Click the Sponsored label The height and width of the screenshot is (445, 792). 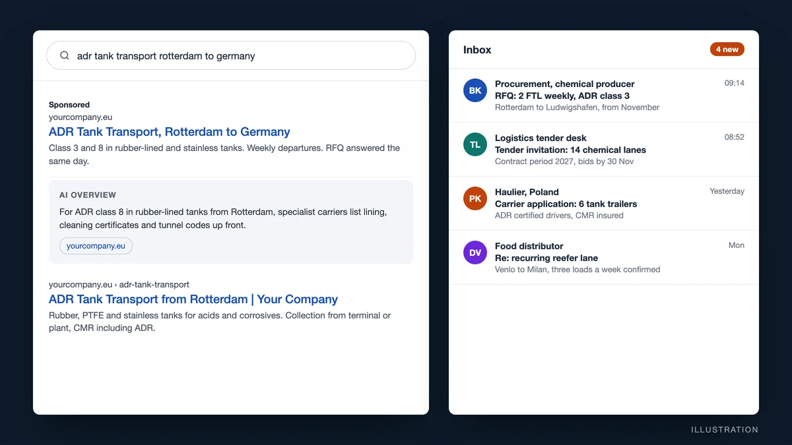69,105
